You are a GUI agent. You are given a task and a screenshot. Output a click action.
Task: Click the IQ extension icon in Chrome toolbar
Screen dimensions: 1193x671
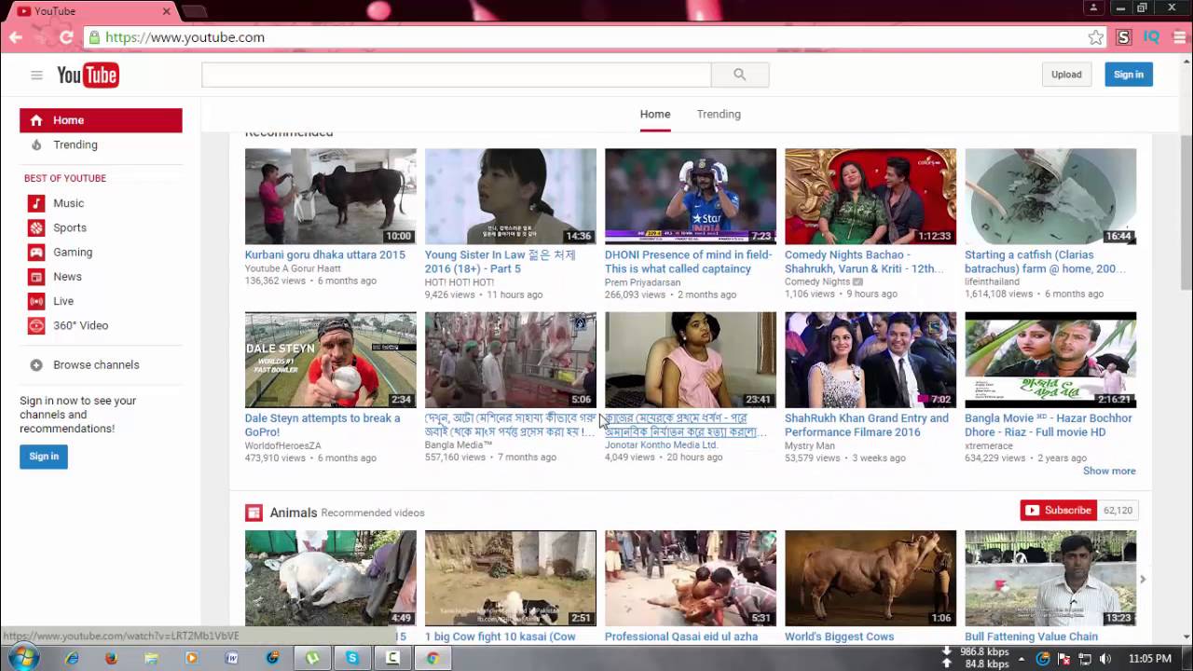pos(1151,37)
